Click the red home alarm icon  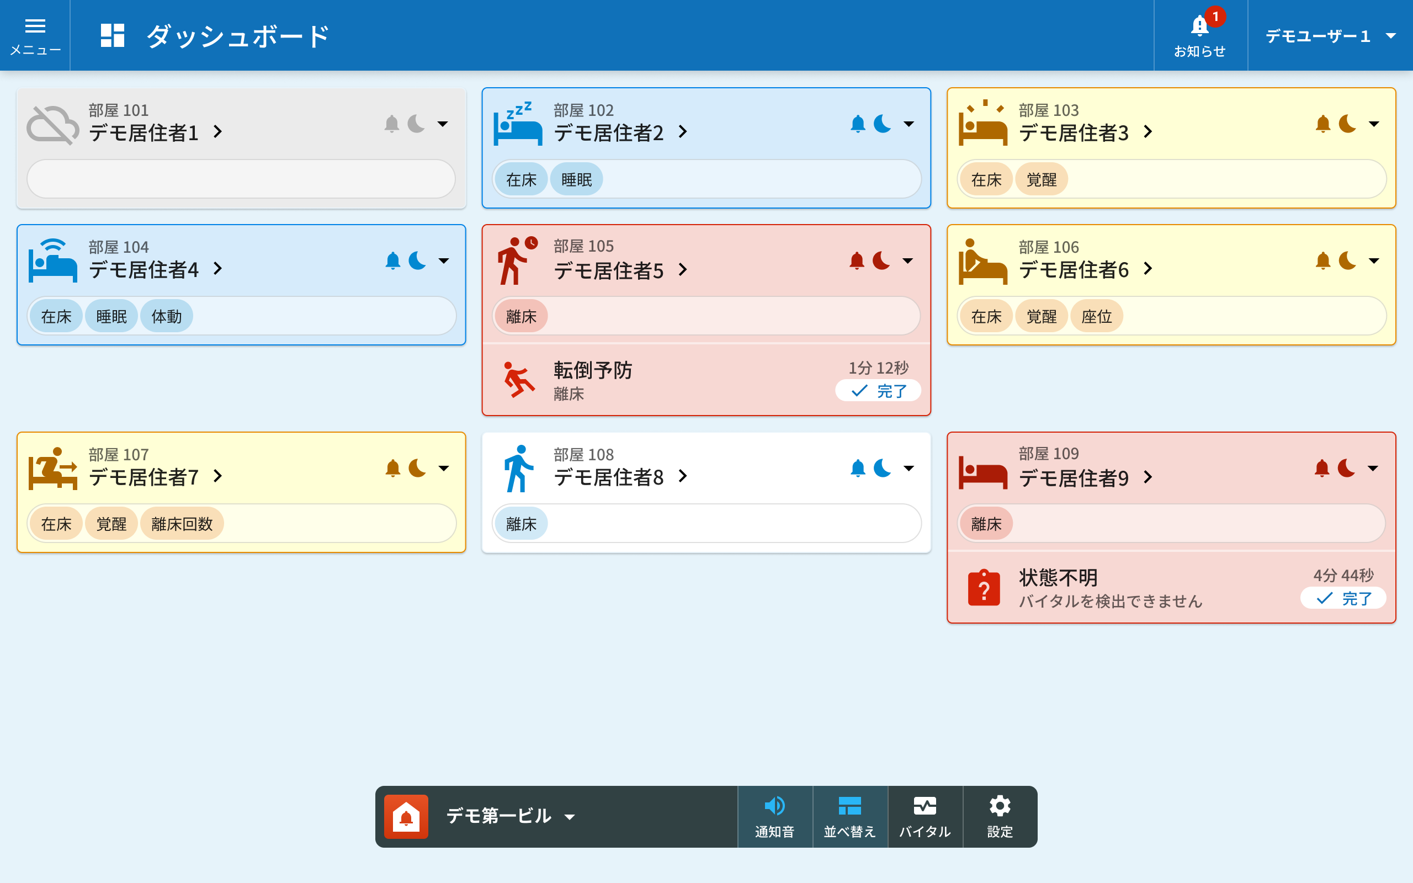point(406,816)
